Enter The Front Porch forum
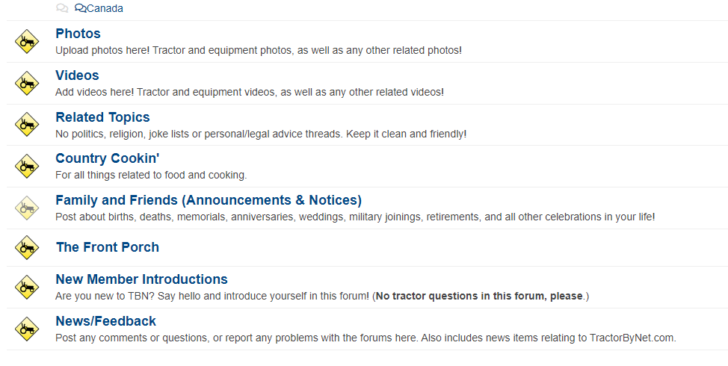 coord(107,247)
